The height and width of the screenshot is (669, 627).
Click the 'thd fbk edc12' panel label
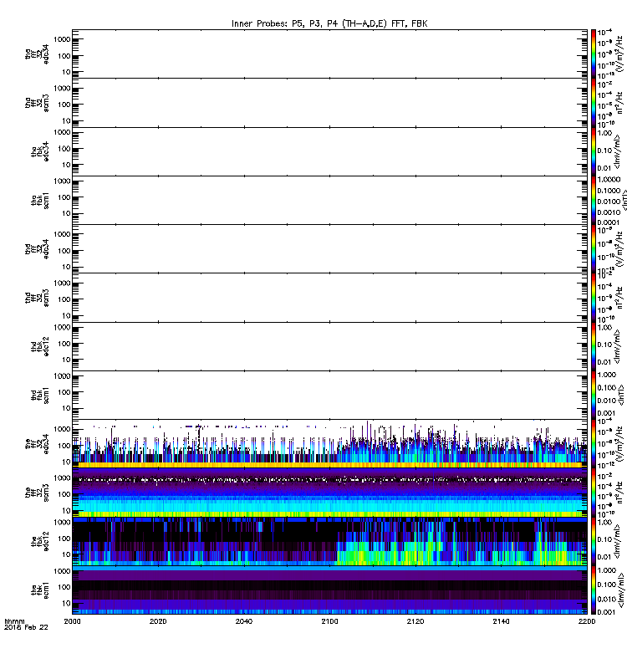(40, 346)
